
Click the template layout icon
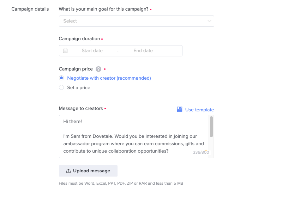(180, 109)
